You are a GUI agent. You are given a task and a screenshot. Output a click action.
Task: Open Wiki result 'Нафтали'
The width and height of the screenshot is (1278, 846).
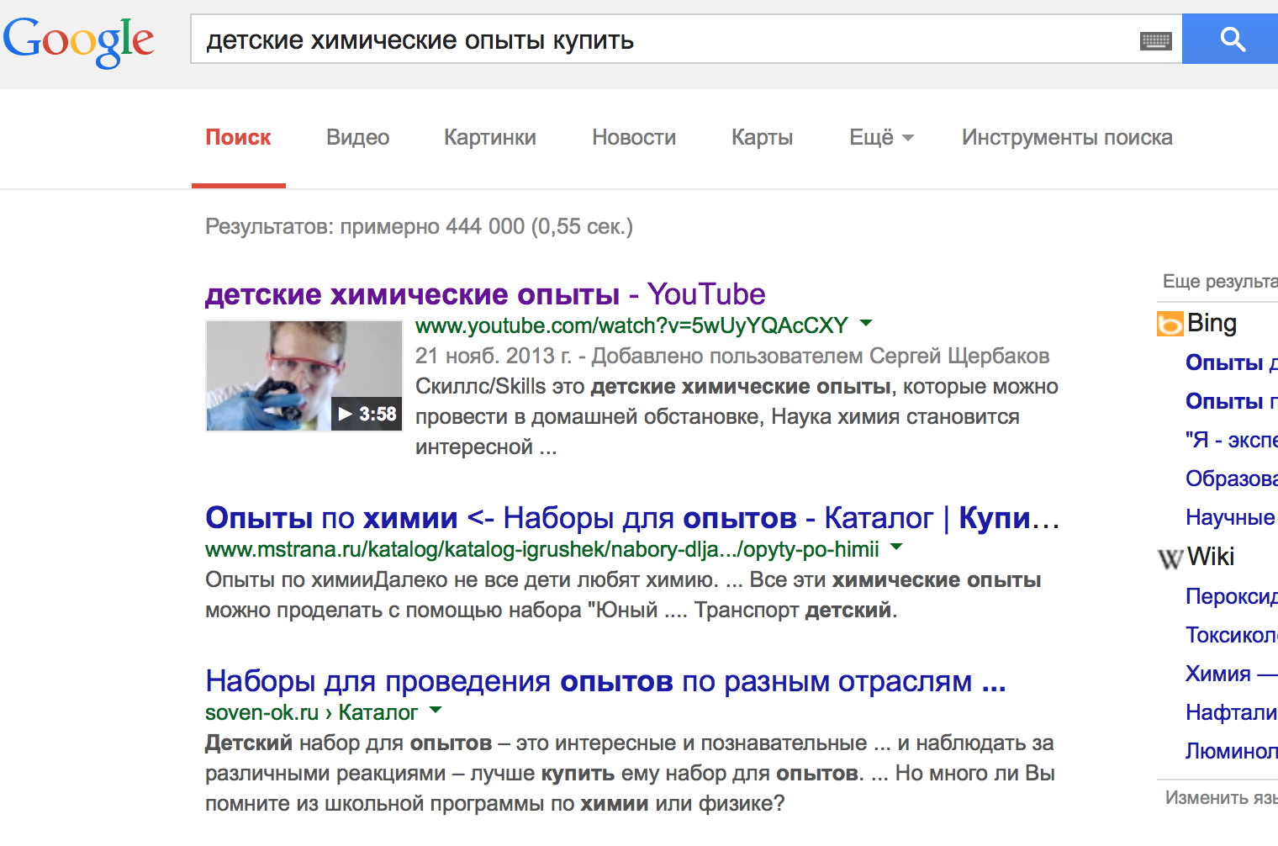1231,712
